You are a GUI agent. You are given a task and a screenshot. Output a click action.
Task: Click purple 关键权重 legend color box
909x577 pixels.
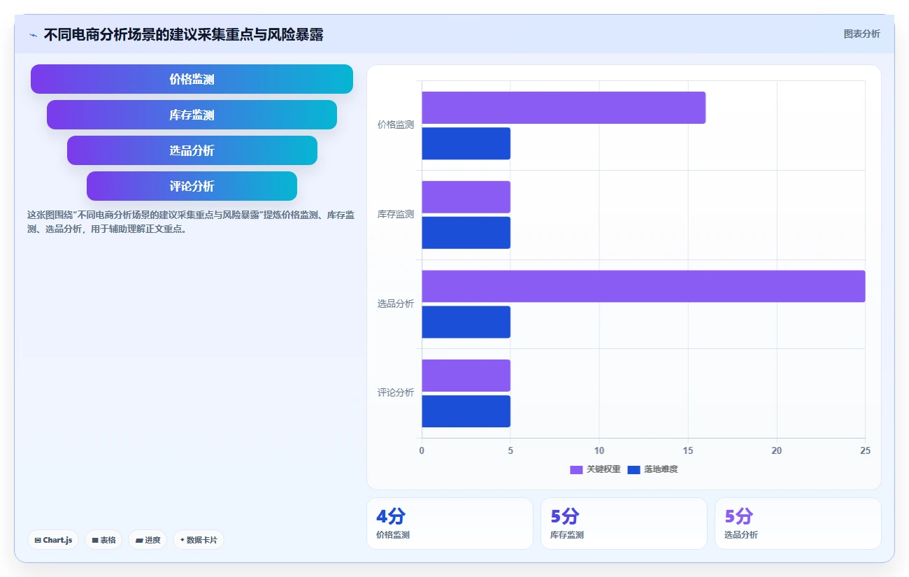click(x=576, y=469)
